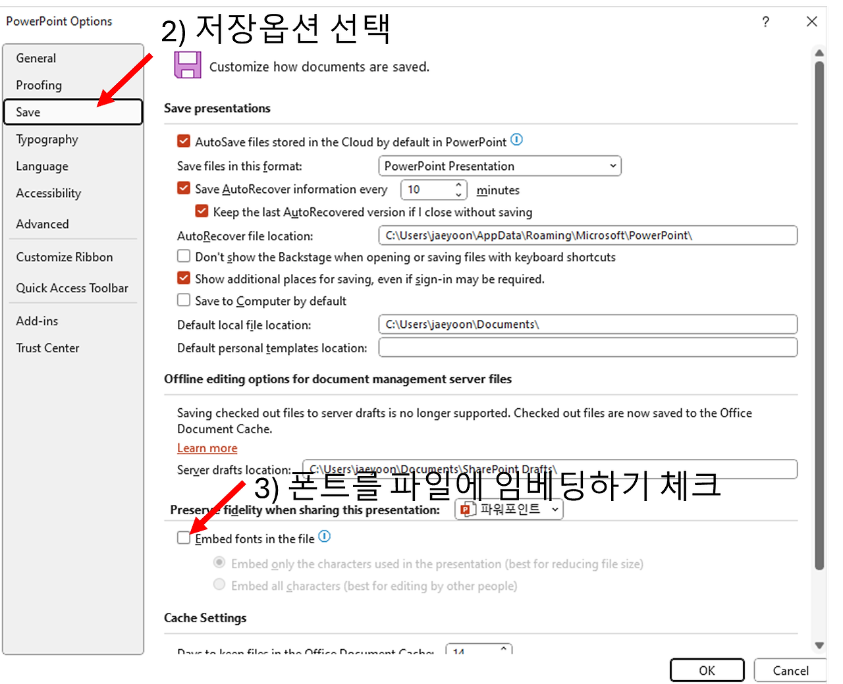The height and width of the screenshot is (684, 843).
Task: Click the Embed fonts info icon
Action: point(325,537)
